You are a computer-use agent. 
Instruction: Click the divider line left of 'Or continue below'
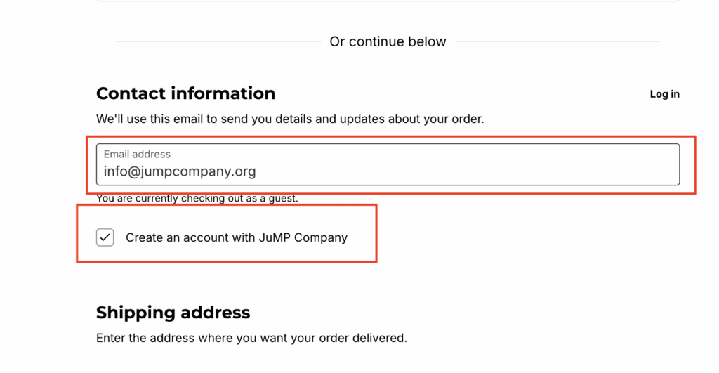pos(218,41)
